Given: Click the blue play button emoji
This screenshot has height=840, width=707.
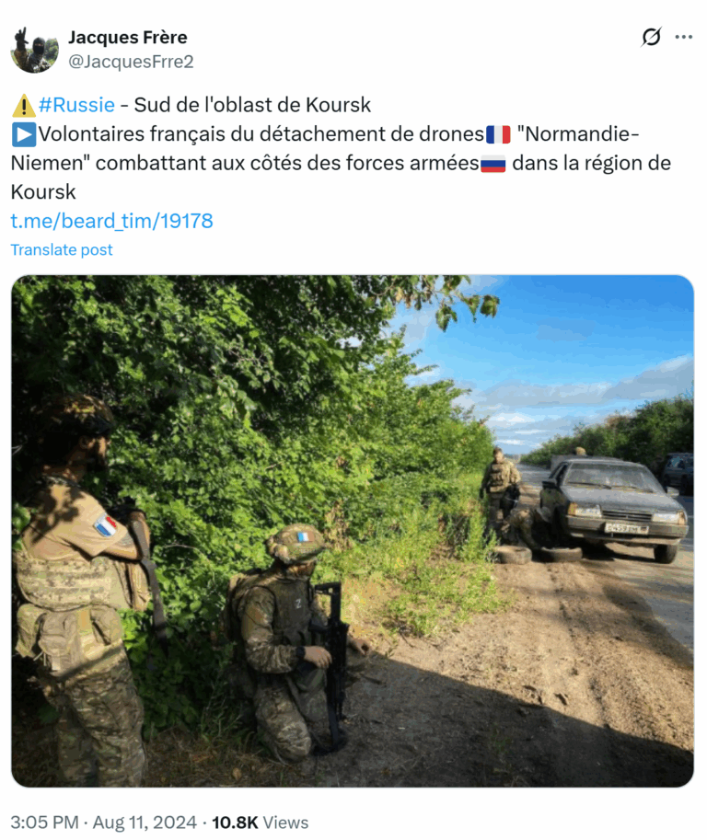Looking at the screenshot, I should click(x=24, y=134).
